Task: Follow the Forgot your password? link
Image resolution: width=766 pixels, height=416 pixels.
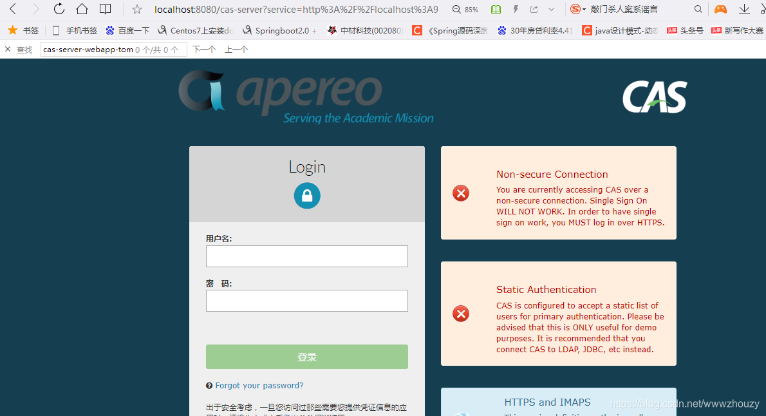Action: (259, 386)
